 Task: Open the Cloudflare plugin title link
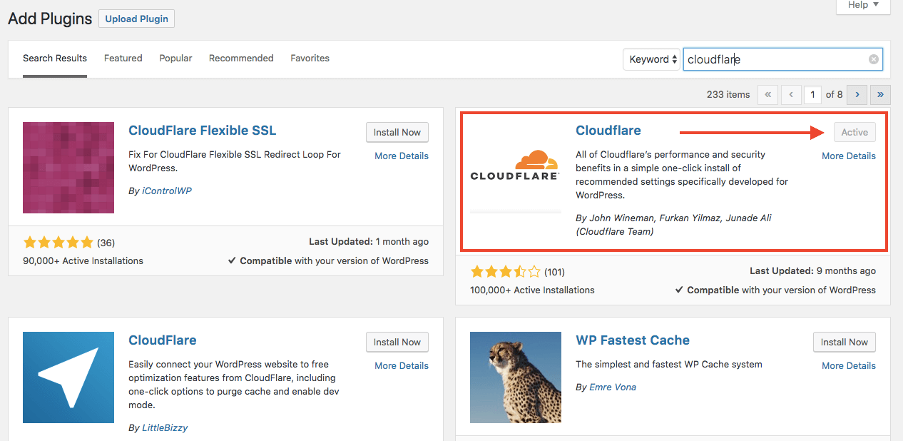tap(608, 131)
